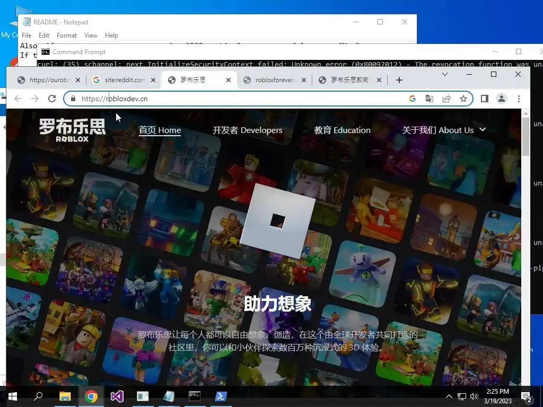Click Chrome's forward navigation arrow
Screen dimensions: 543x407
[35, 99]
